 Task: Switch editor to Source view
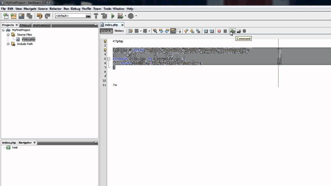click(106, 31)
